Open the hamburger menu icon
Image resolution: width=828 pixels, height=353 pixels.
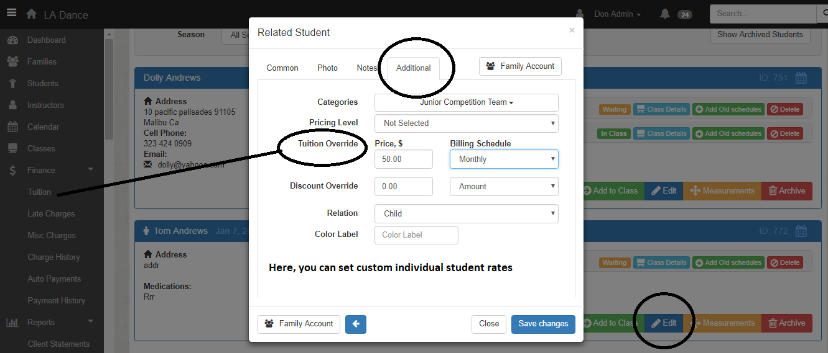11,13
